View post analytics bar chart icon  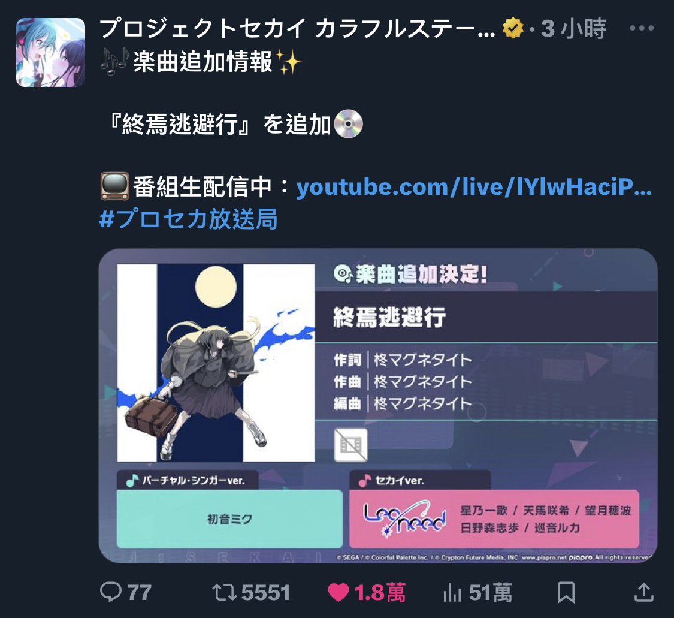coord(452,593)
